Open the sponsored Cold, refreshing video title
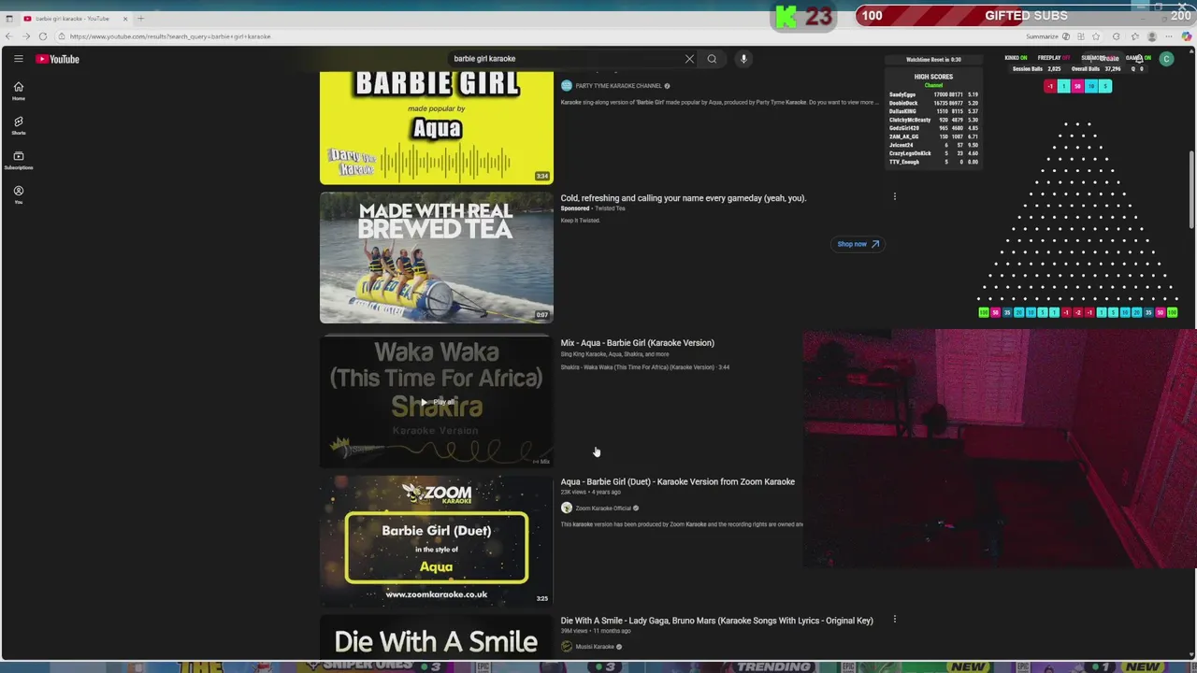The height and width of the screenshot is (673, 1197). coord(683,198)
